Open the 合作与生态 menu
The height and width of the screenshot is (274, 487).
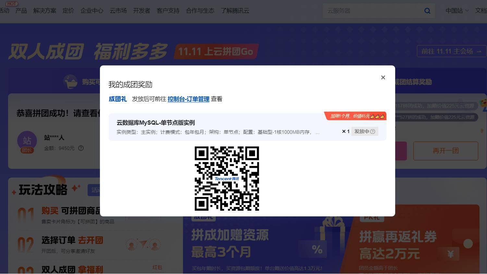click(x=200, y=11)
